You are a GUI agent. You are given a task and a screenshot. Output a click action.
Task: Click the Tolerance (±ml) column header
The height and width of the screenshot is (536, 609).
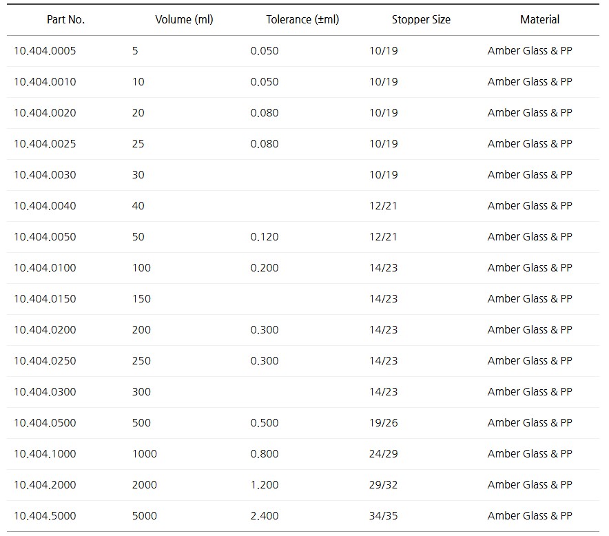pyautogui.click(x=302, y=19)
